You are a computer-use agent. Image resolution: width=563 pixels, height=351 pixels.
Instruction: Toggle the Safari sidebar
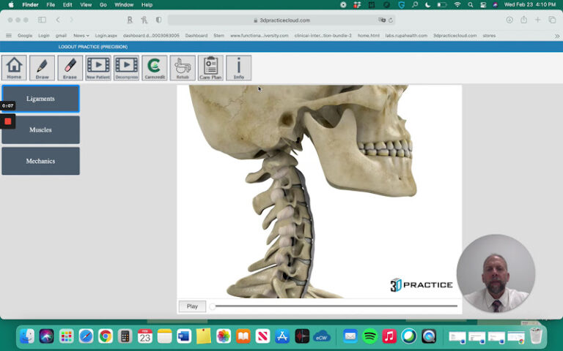[x=42, y=20]
